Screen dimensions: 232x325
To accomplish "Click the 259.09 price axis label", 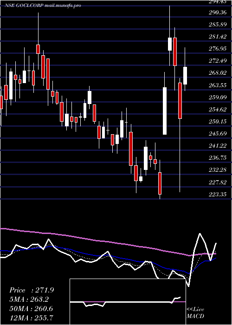I will (217, 97).
